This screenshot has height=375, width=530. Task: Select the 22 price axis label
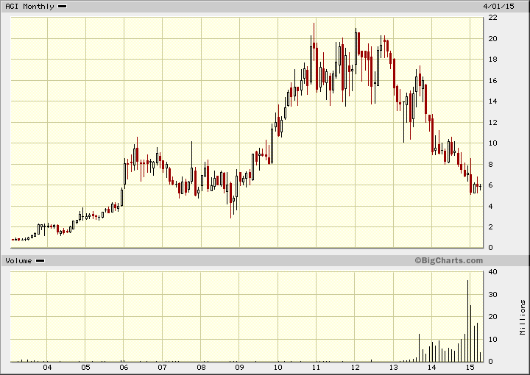pyautogui.click(x=492, y=17)
